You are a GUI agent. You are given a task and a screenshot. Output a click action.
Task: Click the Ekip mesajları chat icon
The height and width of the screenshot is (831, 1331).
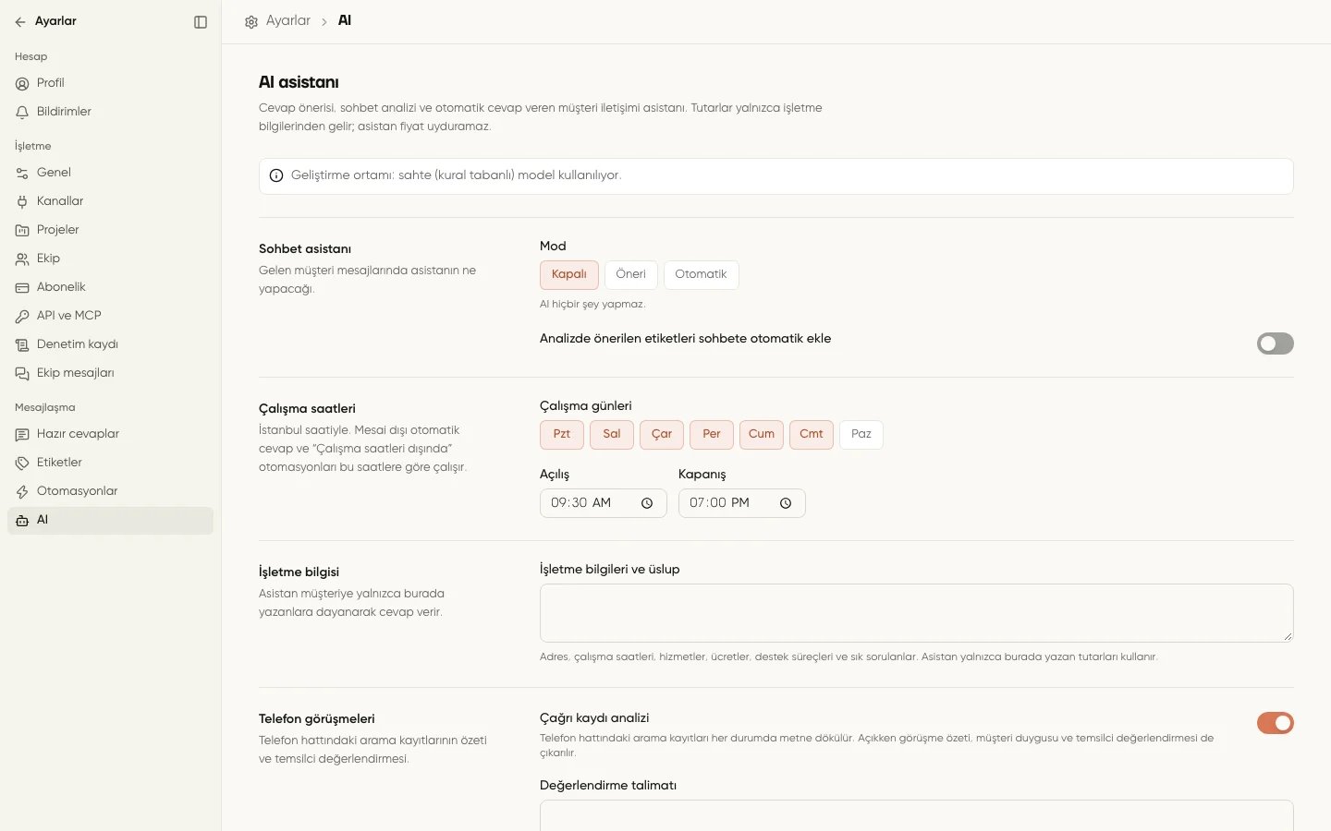click(x=22, y=373)
